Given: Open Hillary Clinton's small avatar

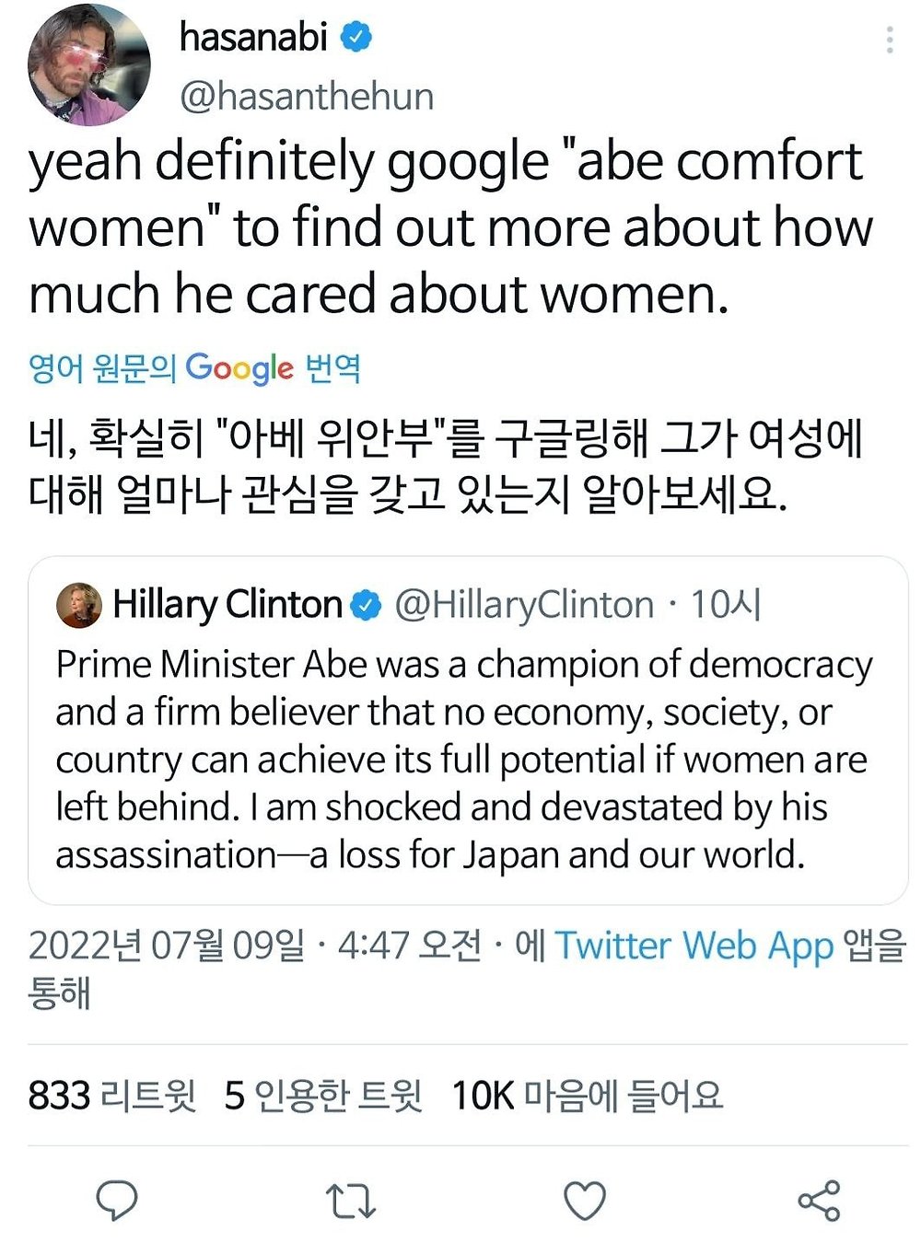Looking at the screenshot, I should pos(79,605).
